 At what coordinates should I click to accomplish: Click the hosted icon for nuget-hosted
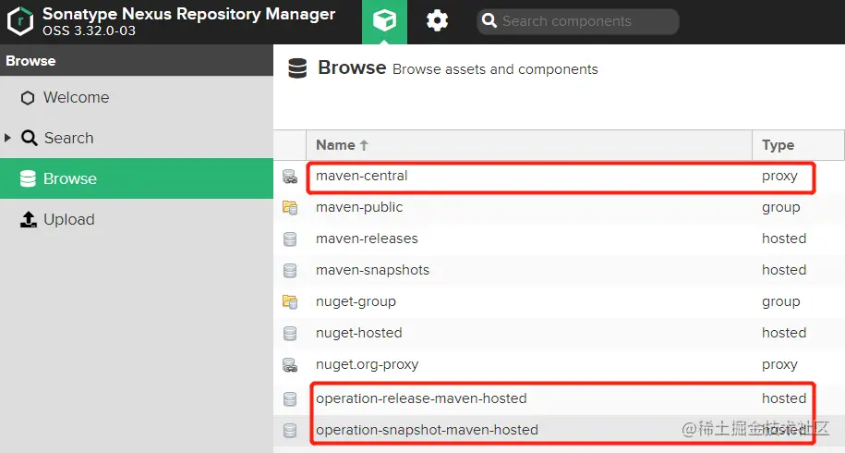click(x=290, y=333)
